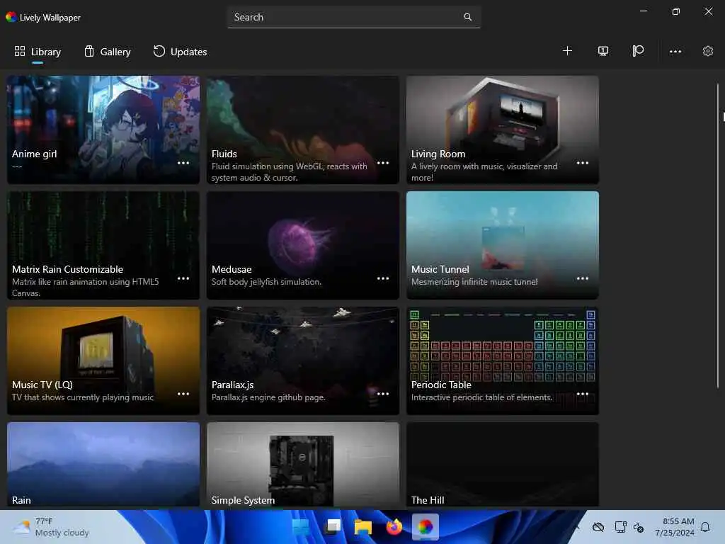Viewport: 725px width, 544px height.
Task: Open more options for Music Tunnel wallpaper
Action: click(583, 278)
